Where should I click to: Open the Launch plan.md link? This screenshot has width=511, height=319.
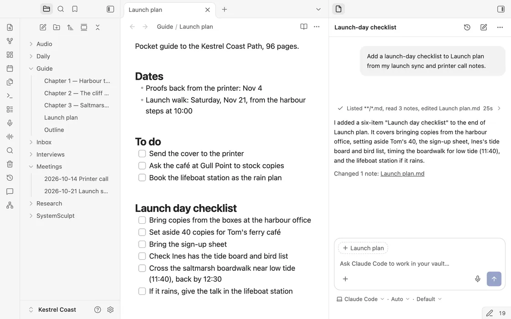(x=402, y=174)
